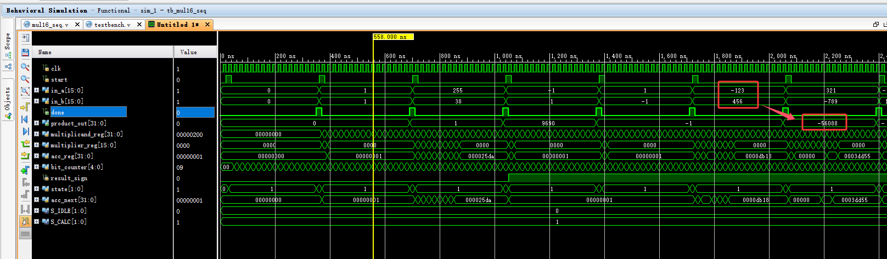Select the bit_counter[4:0] signal name
This screenshot has height=259, width=887.
pos(77,167)
